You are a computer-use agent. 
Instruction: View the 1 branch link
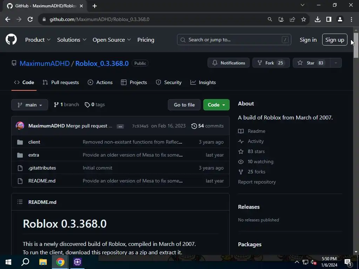[66, 105]
